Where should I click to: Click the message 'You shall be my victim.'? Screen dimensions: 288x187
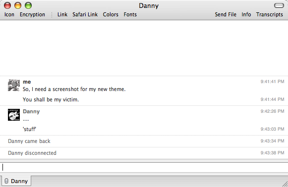pos(51,99)
